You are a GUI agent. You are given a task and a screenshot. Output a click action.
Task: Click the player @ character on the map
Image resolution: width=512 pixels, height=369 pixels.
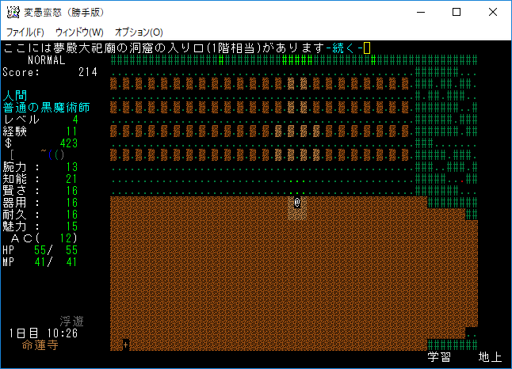(296, 202)
